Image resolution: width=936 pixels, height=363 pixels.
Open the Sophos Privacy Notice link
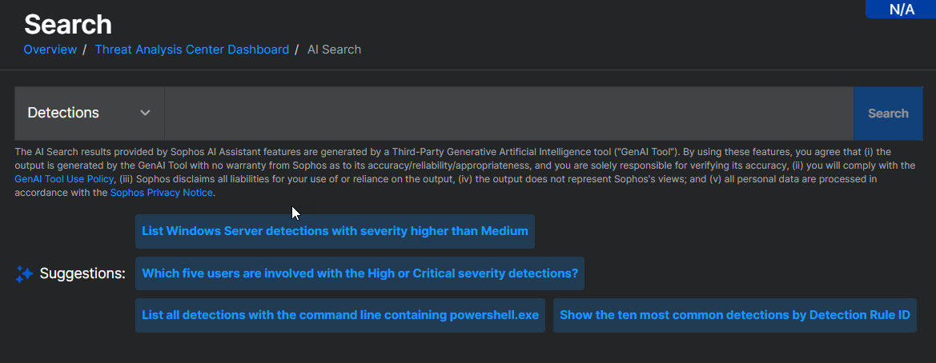pos(162,193)
